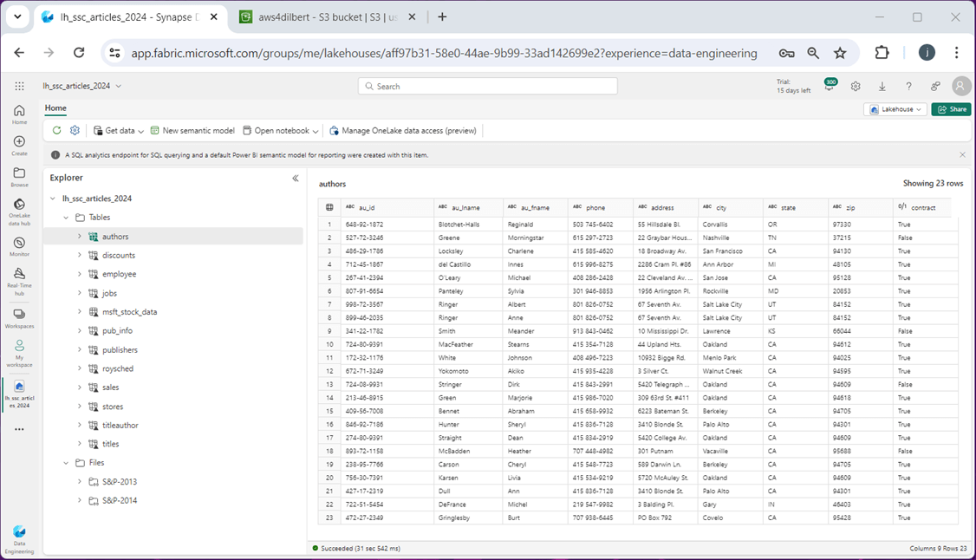Image resolution: width=976 pixels, height=560 pixels.
Task: Click the download icon in header
Action: [882, 87]
